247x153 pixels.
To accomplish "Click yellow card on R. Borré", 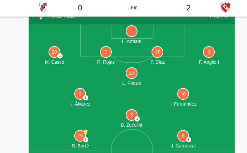I will (86, 132).
